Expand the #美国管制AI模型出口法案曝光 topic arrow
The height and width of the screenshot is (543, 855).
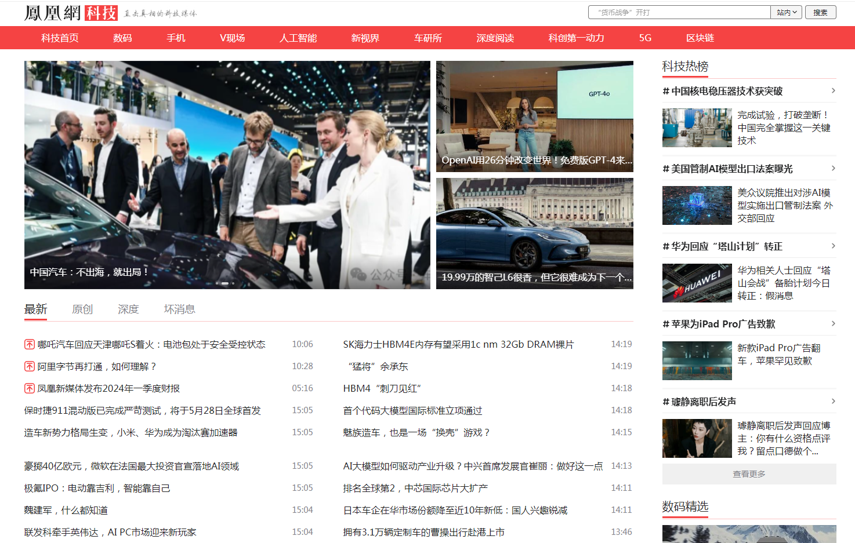(x=833, y=168)
